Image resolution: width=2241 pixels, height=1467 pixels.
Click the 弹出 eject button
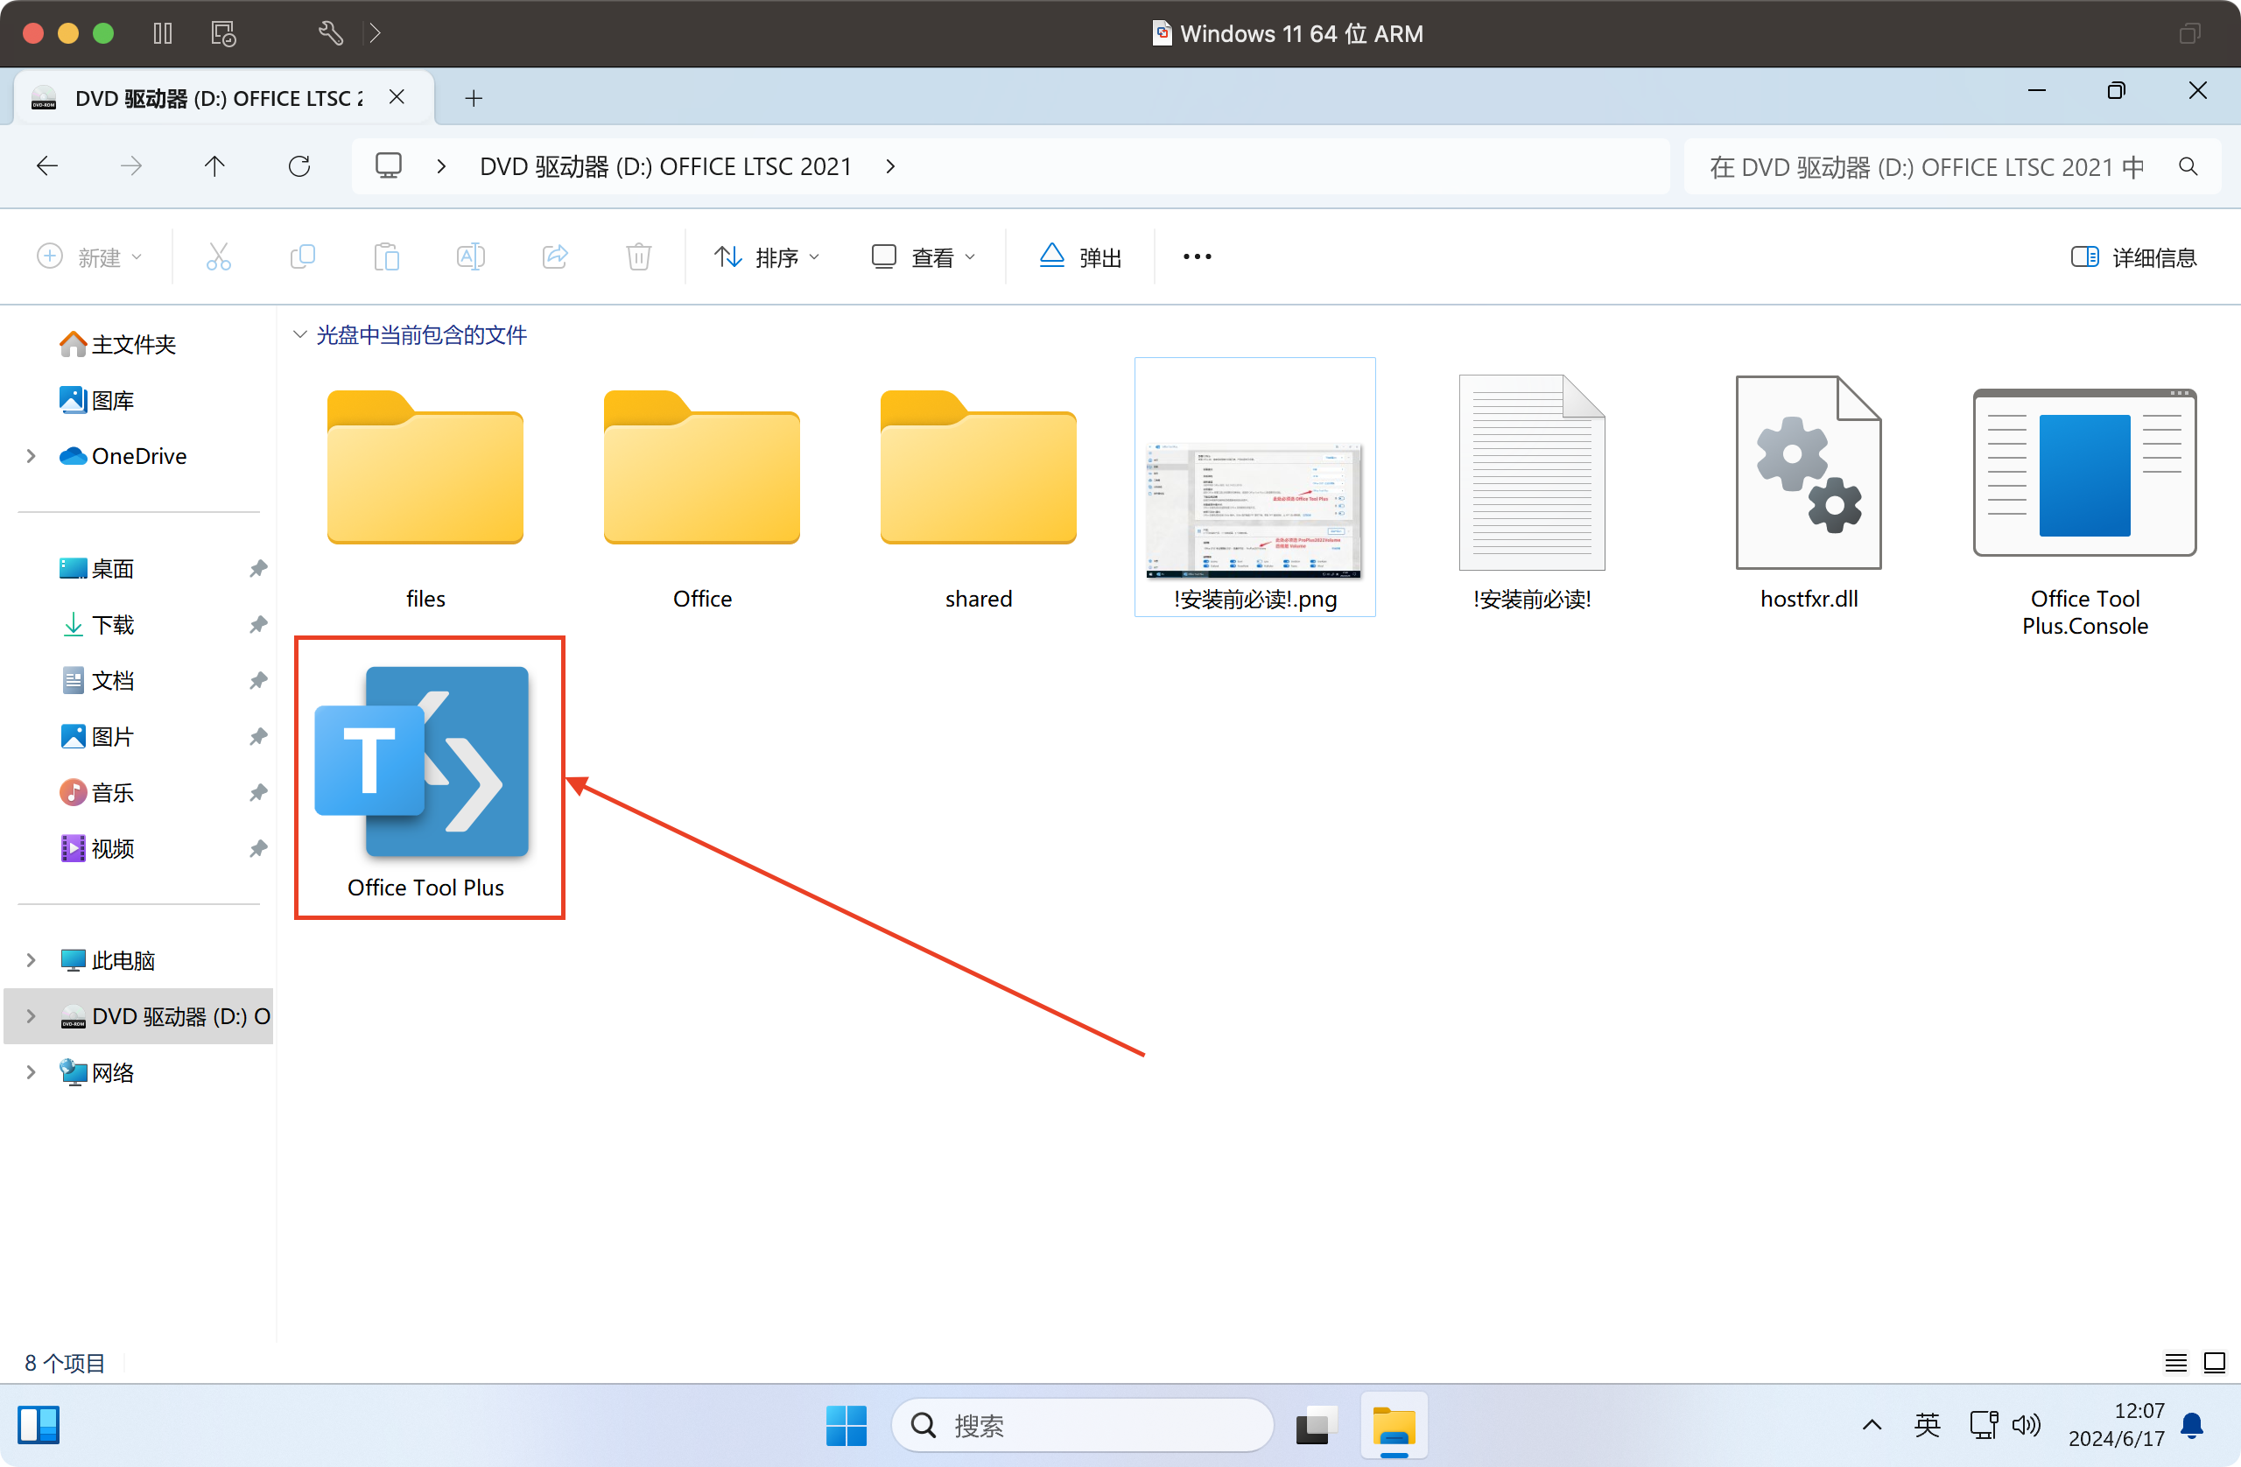pyautogui.click(x=1080, y=256)
